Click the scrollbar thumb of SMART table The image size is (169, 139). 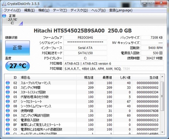[x=162, y=96]
